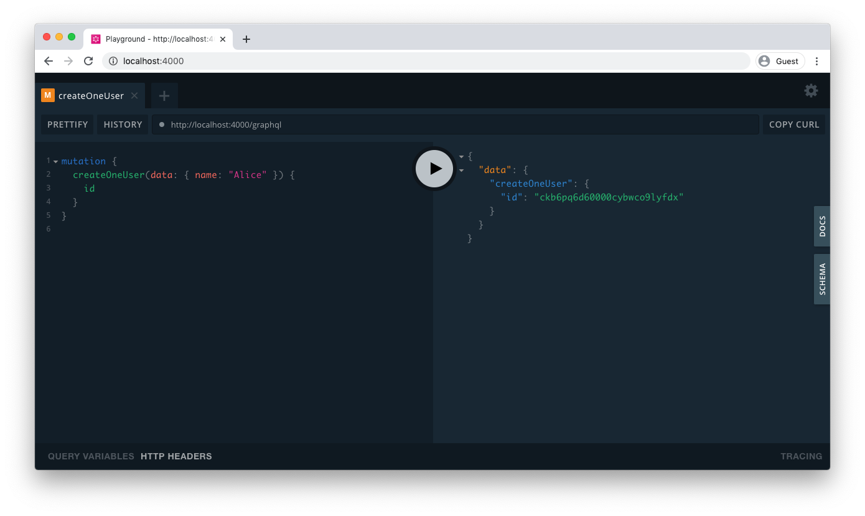The height and width of the screenshot is (516, 865).
Task: Go forward in browser history
Action: pyautogui.click(x=68, y=61)
